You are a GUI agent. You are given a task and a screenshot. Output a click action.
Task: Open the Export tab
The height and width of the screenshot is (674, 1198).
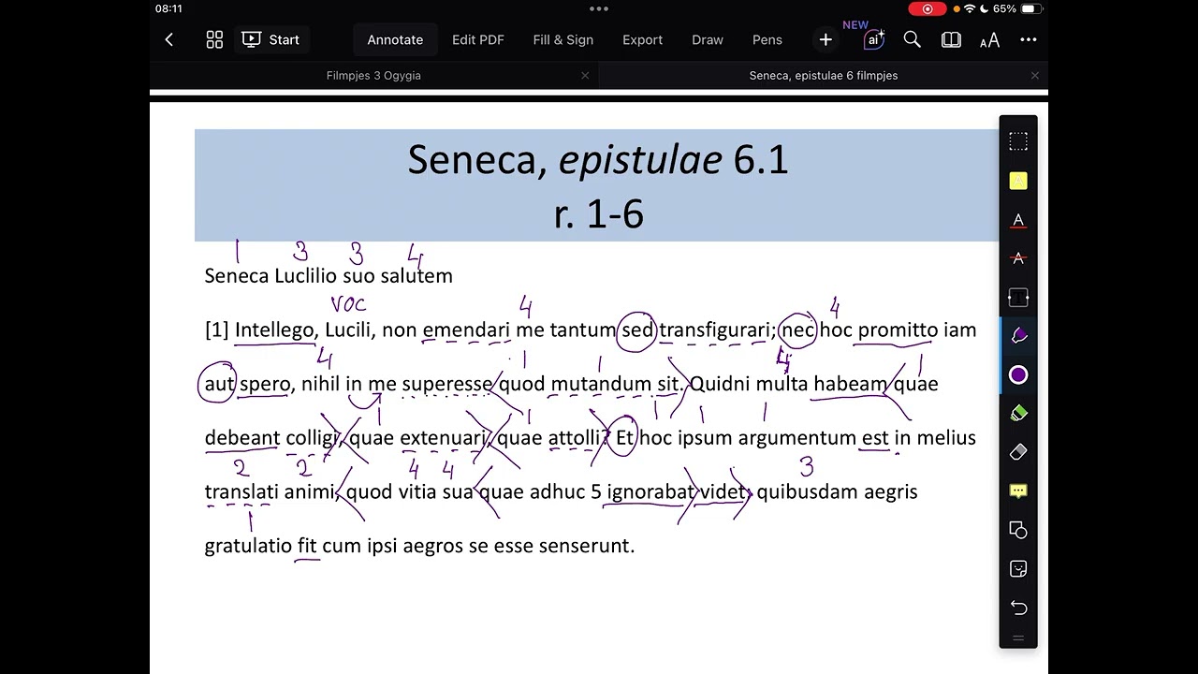coord(643,39)
